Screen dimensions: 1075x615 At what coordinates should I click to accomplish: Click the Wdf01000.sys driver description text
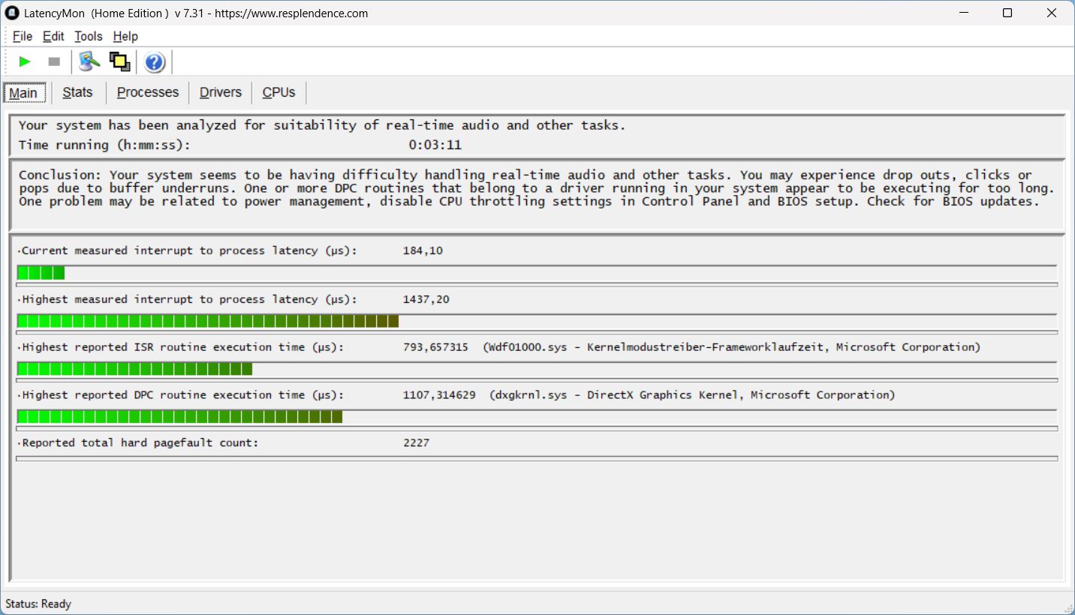click(x=732, y=347)
